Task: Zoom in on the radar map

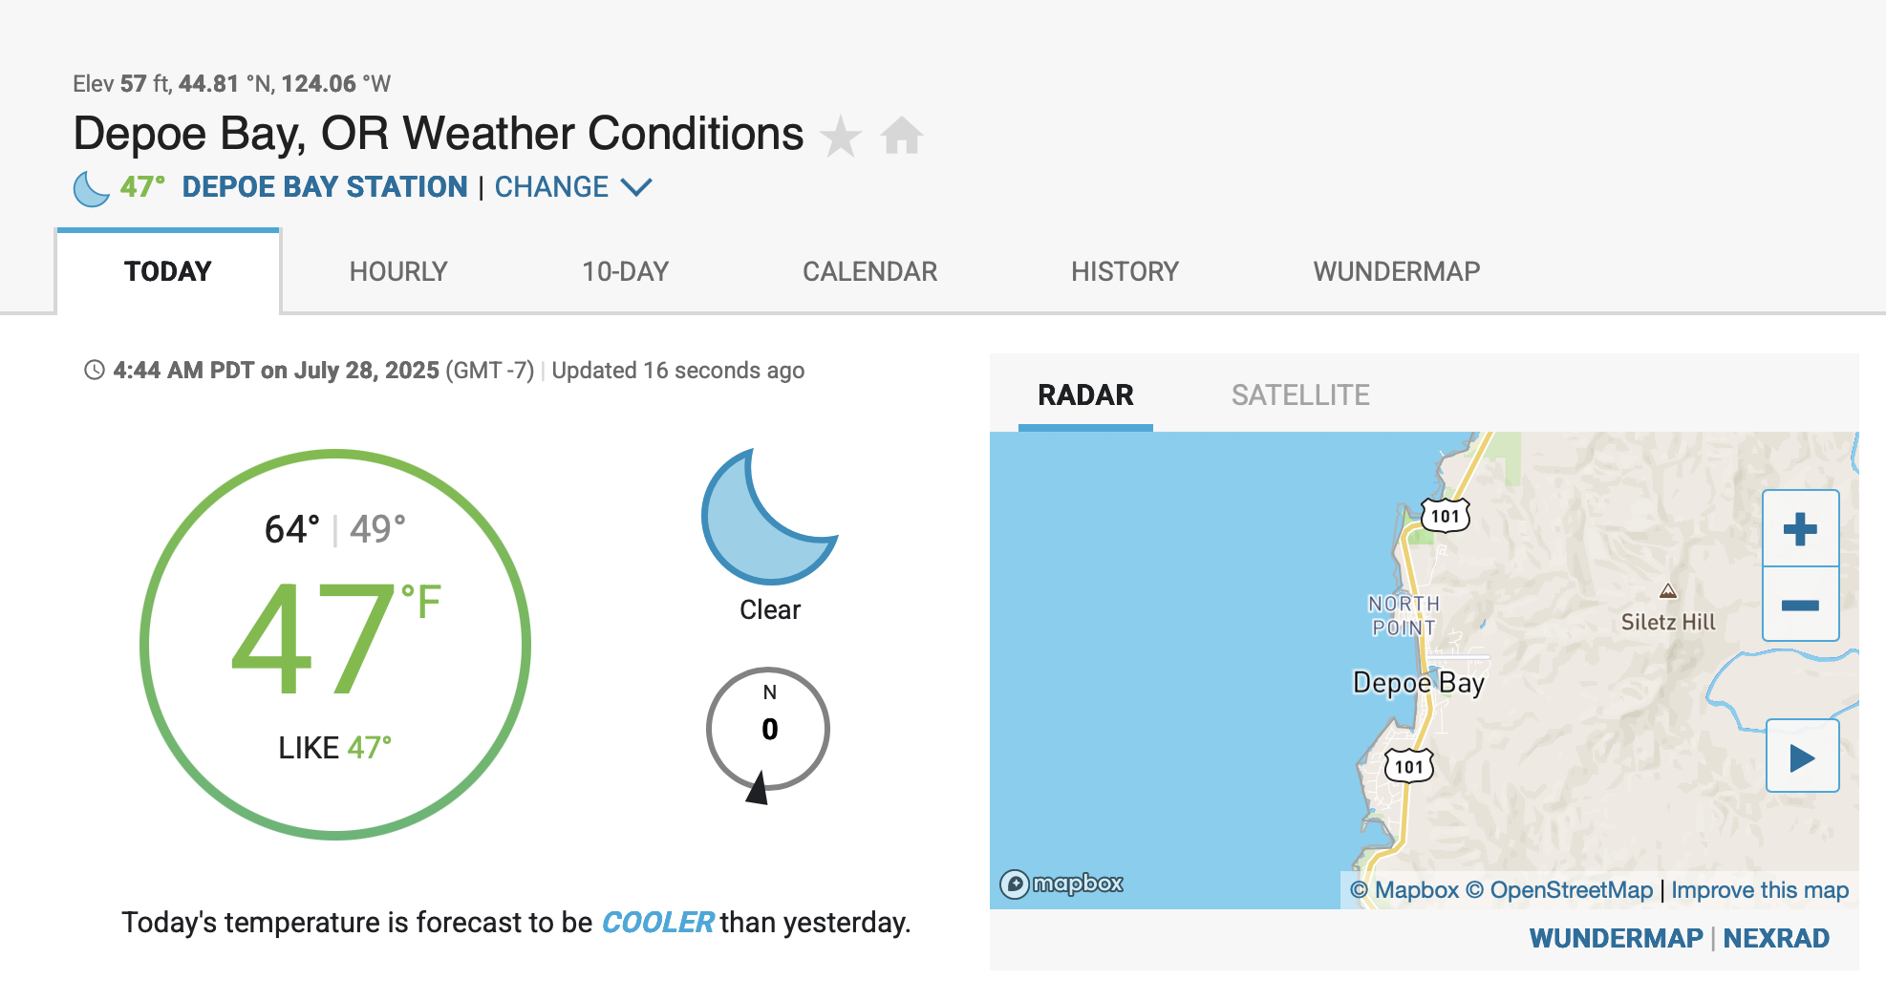Action: [x=1800, y=526]
